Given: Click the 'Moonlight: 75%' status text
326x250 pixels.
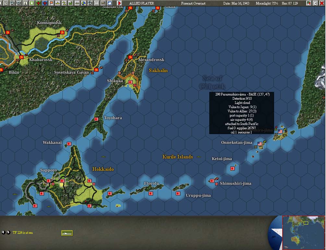Looking at the screenshot, I should [267, 3].
